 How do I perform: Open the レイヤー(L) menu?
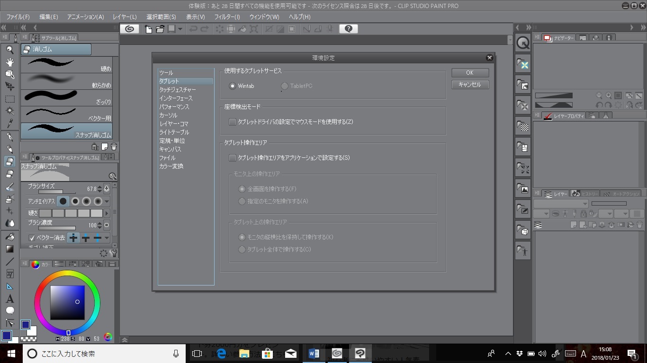click(125, 17)
